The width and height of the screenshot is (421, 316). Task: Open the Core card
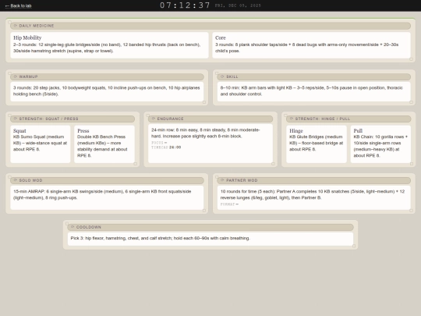(311, 45)
